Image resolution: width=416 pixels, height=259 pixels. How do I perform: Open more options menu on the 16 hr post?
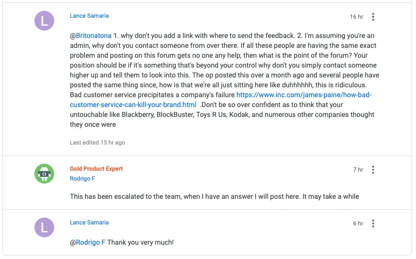coord(373,17)
